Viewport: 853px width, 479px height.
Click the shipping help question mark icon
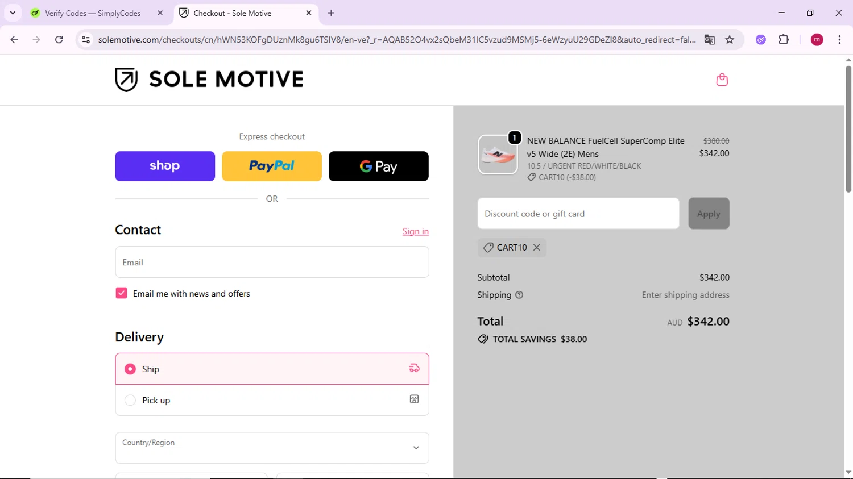(519, 295)
